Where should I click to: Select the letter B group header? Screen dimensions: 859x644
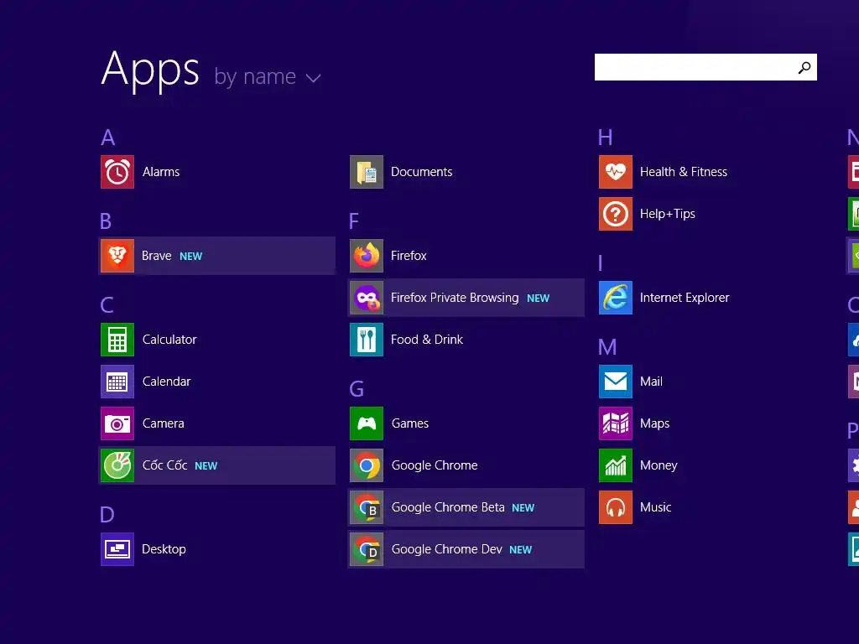click(x=107, y=221)
